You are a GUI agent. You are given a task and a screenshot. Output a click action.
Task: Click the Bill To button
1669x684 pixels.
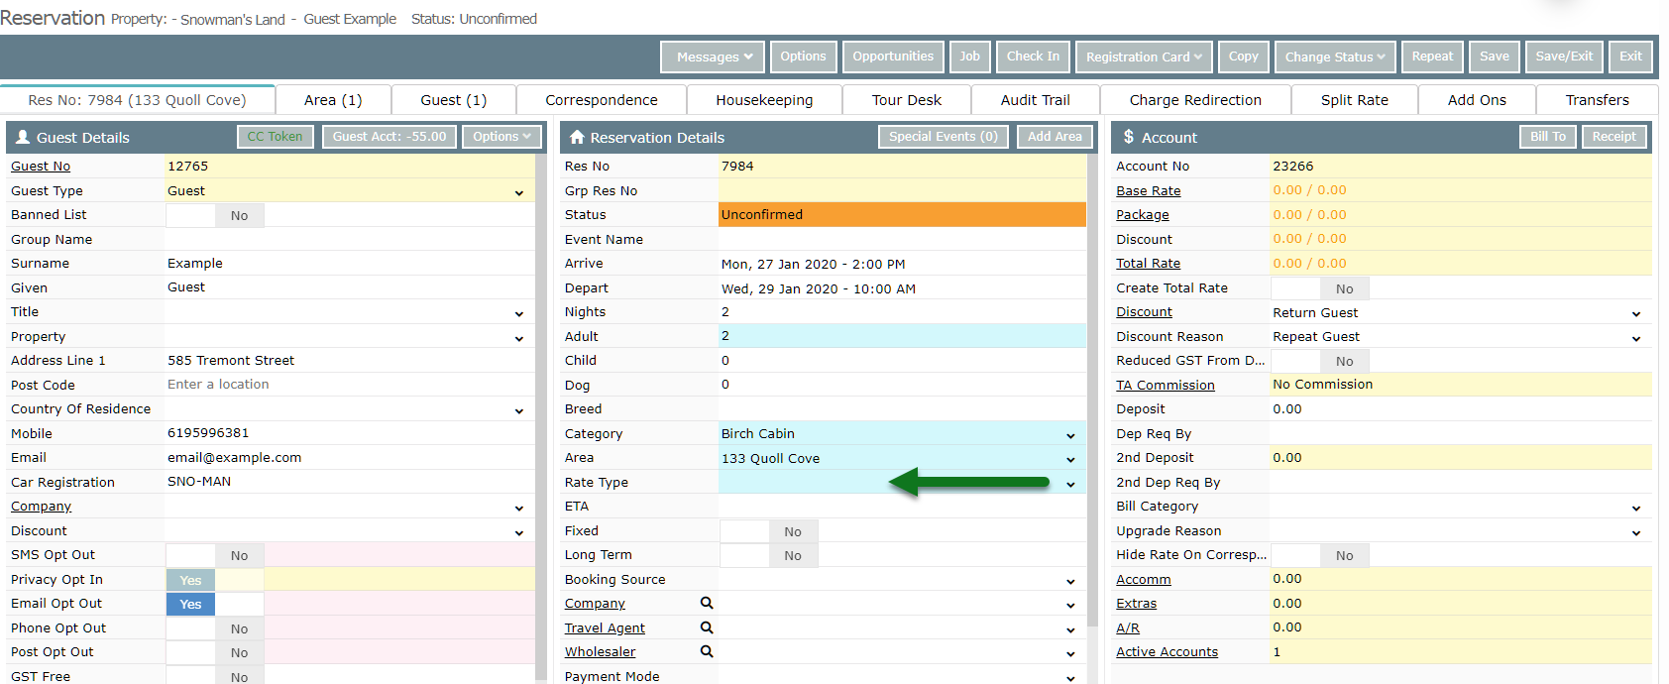point(1547,137)
